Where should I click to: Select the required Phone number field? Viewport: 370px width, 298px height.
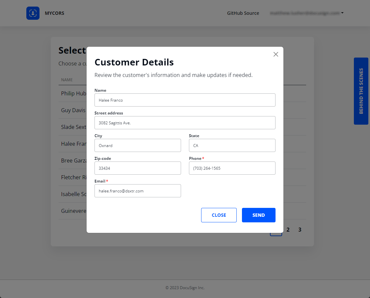tap(232, 168)
